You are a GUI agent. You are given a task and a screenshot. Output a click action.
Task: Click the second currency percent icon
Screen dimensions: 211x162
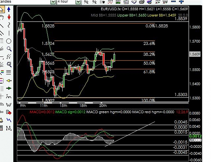coord(94,2)
